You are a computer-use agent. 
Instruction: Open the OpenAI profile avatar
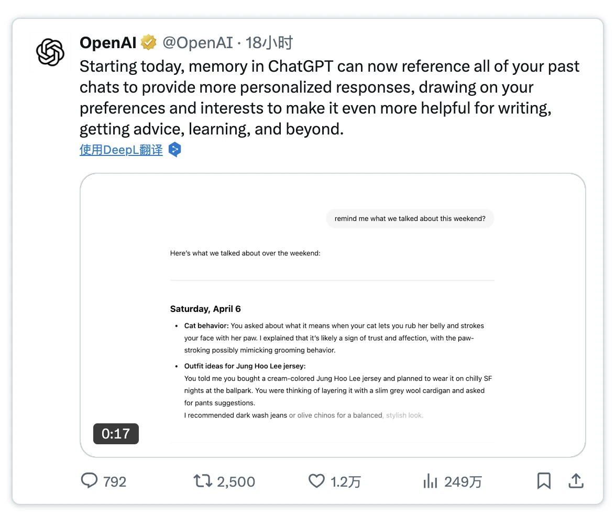(x=50, y=53)
